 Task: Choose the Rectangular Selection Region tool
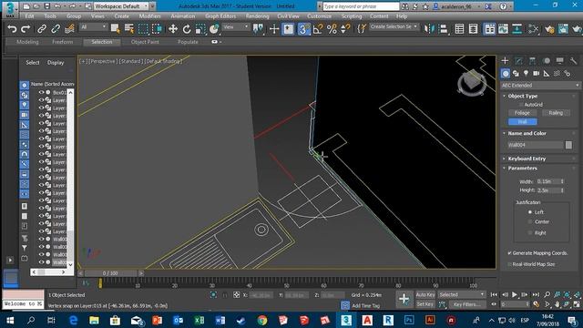pos(143,28)
